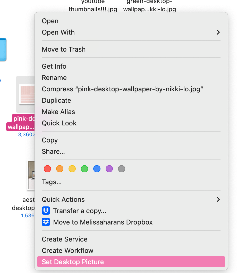Image resolution: width=237 pixels, height=273 pixels.
Task: Open the selected file
Action: pyautogui.click(x=131, y=21)
